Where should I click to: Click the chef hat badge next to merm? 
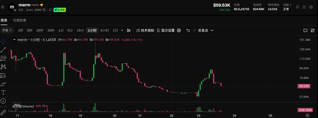tap(42, 5)
